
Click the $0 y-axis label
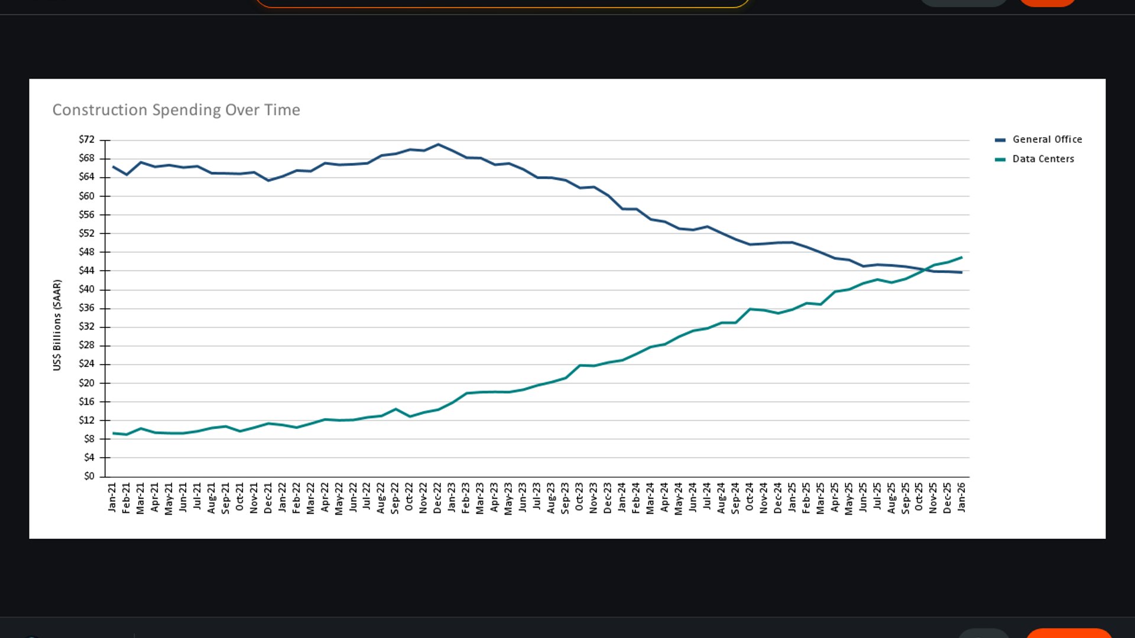click(x=89, y=476)
